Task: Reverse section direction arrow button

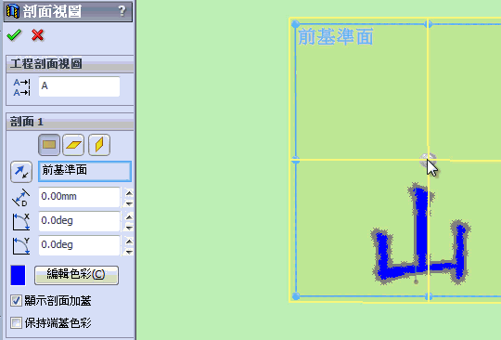Action: 21,172
